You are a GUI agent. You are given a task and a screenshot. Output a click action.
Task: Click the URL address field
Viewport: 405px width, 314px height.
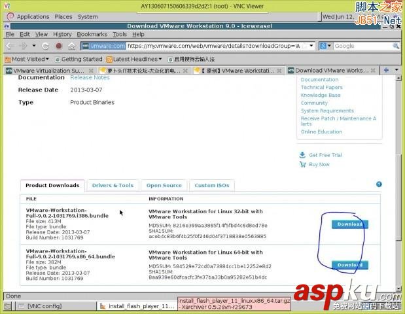pyautogui.click(x=214, y=46)
